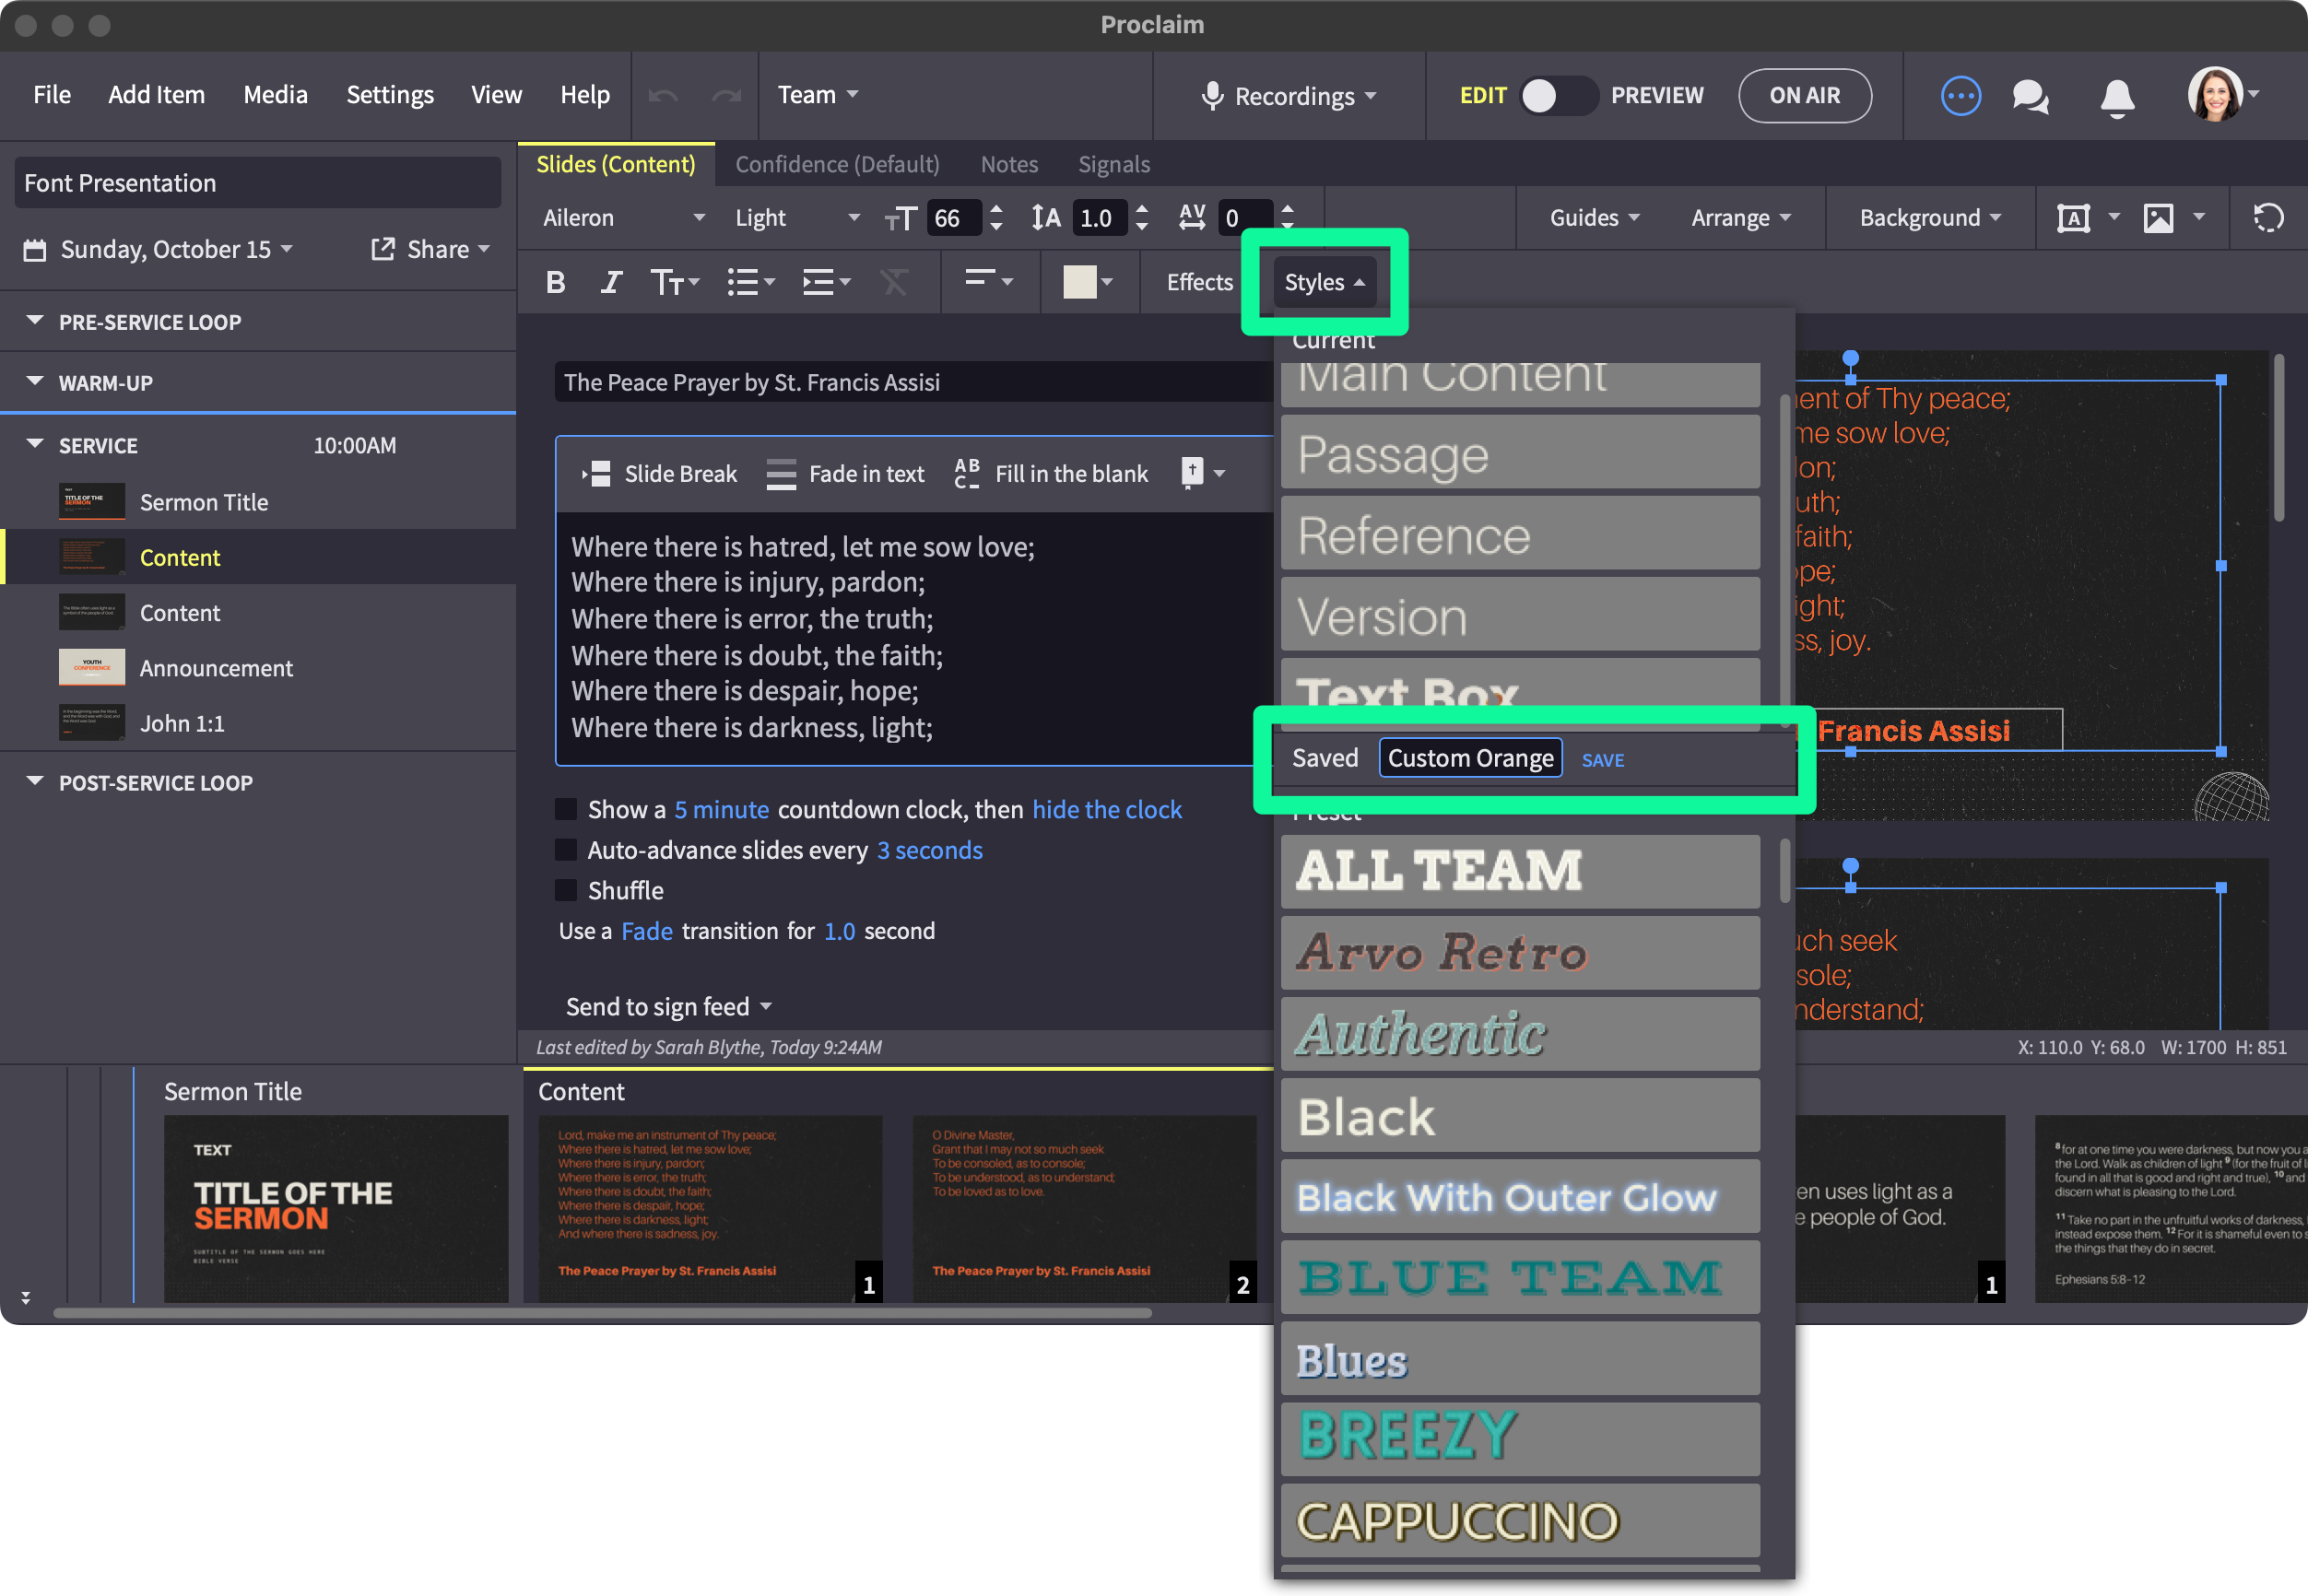Image resolution: width=2308 pixels, height=1596 pixels.
Task: Open the Aileron font family dropdown
Action: (623, 218)
